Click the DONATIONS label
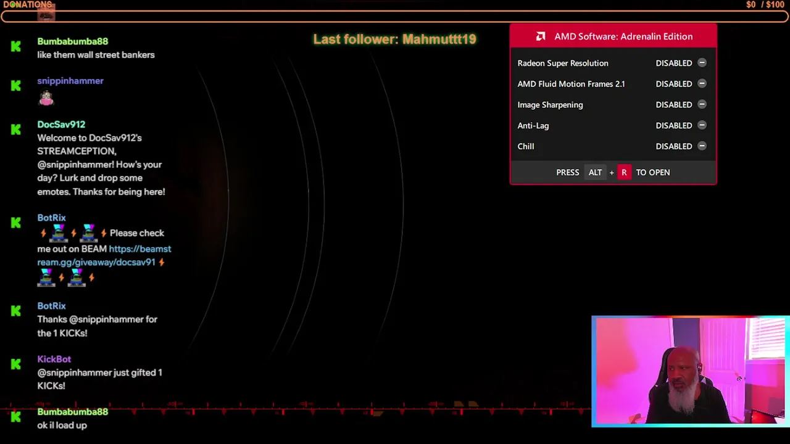Screen dimensions: 790x444 click(28, 4)
